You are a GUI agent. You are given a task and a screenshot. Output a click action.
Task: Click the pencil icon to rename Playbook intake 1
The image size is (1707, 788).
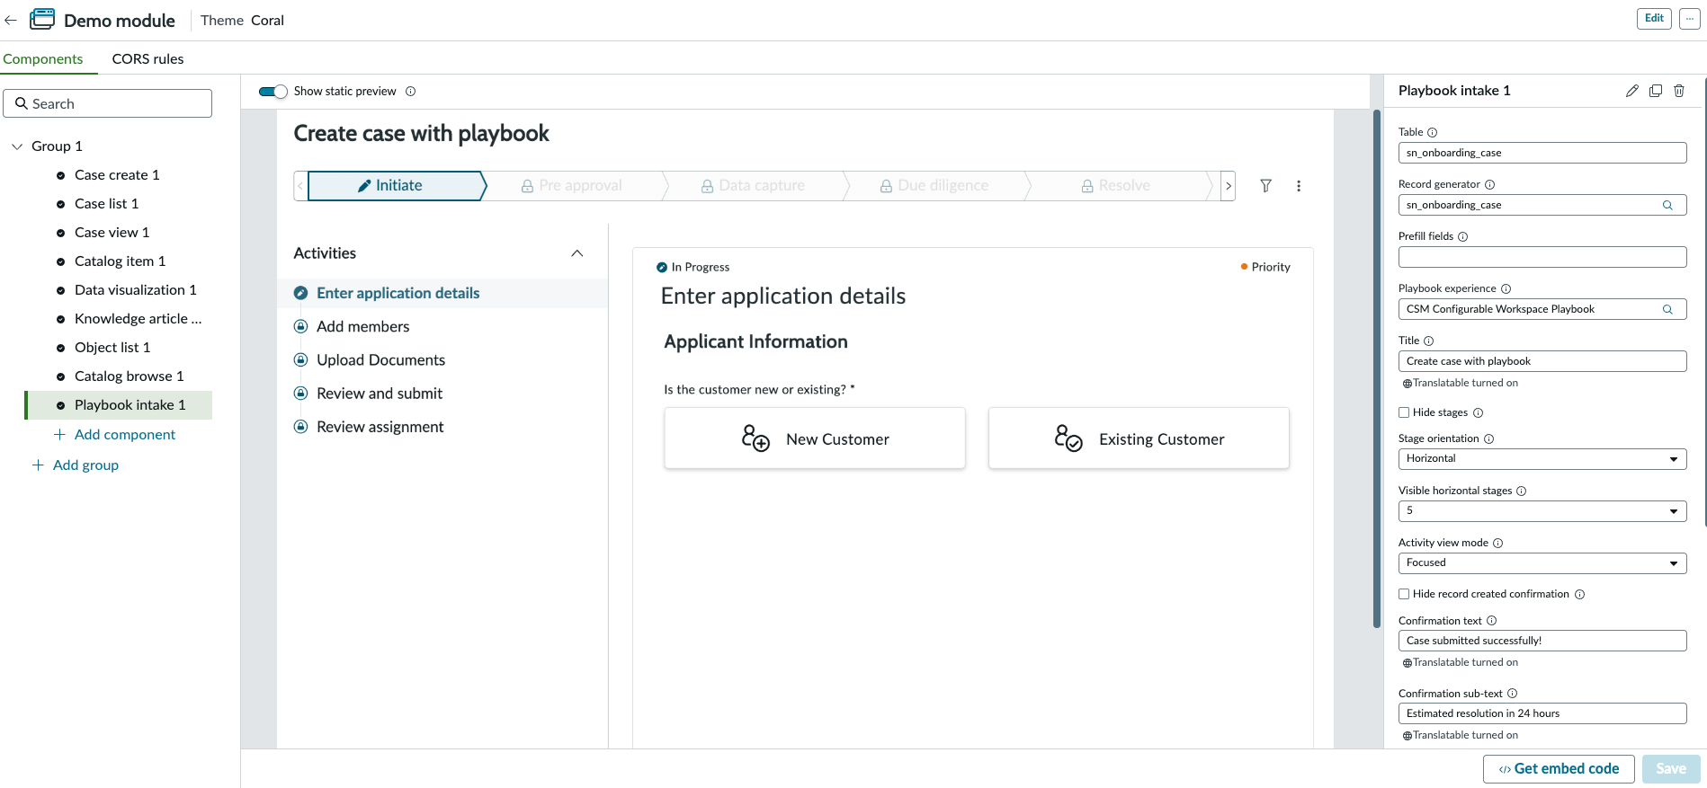click(x=1632, y=91)
